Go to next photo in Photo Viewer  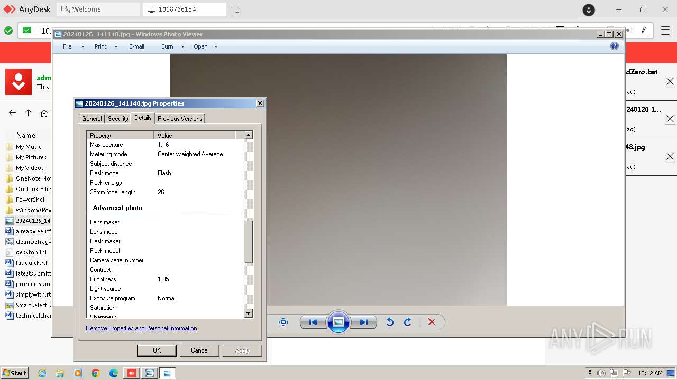click(x=364, y=322)
